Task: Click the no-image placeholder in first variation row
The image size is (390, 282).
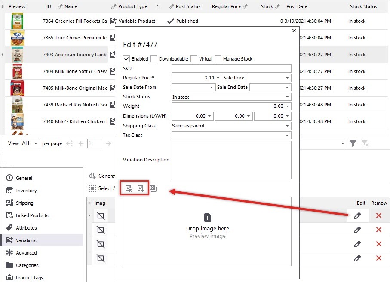Action: pos(101,215)
